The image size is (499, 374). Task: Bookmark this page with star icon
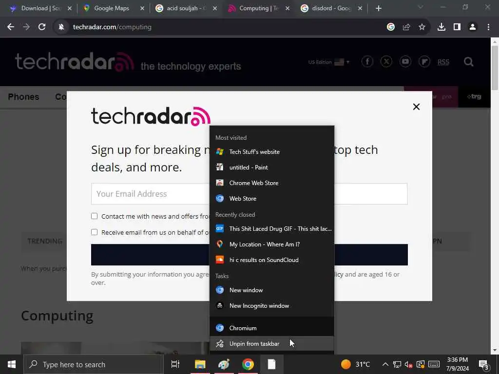(x=422, y=27)
